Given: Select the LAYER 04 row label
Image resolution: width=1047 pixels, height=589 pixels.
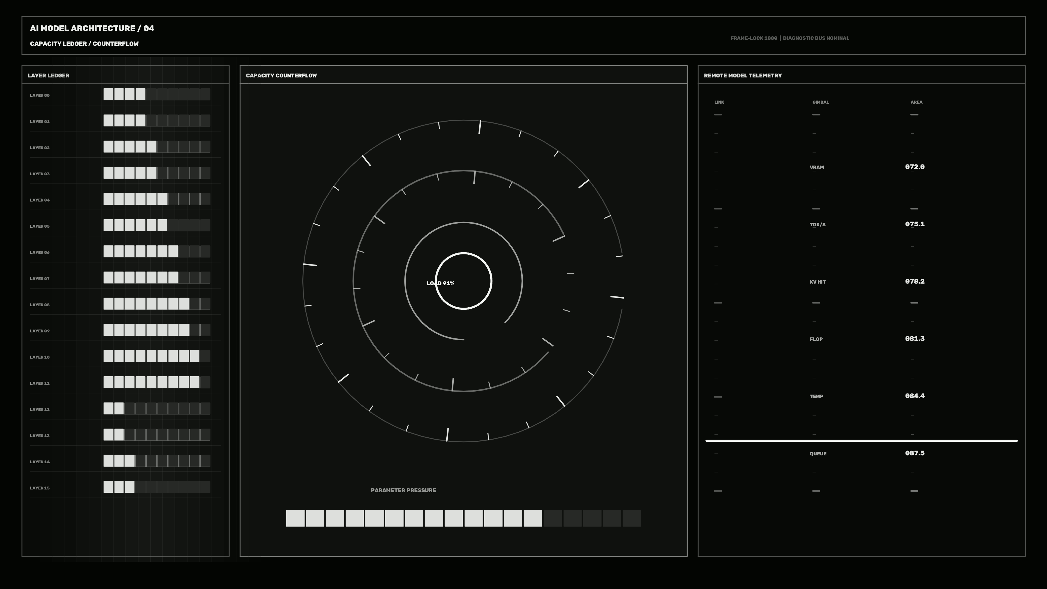Looking at the screenshot, I should click(40, 200).
